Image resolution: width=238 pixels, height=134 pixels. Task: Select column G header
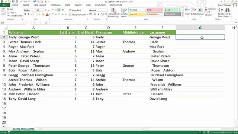[200, 28]
